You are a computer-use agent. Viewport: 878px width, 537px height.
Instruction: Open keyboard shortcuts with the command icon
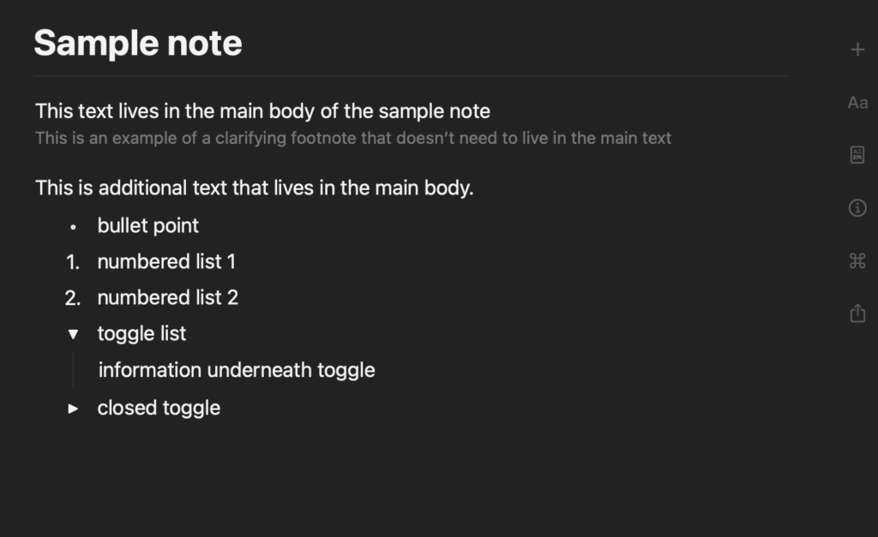coord(857,260)
